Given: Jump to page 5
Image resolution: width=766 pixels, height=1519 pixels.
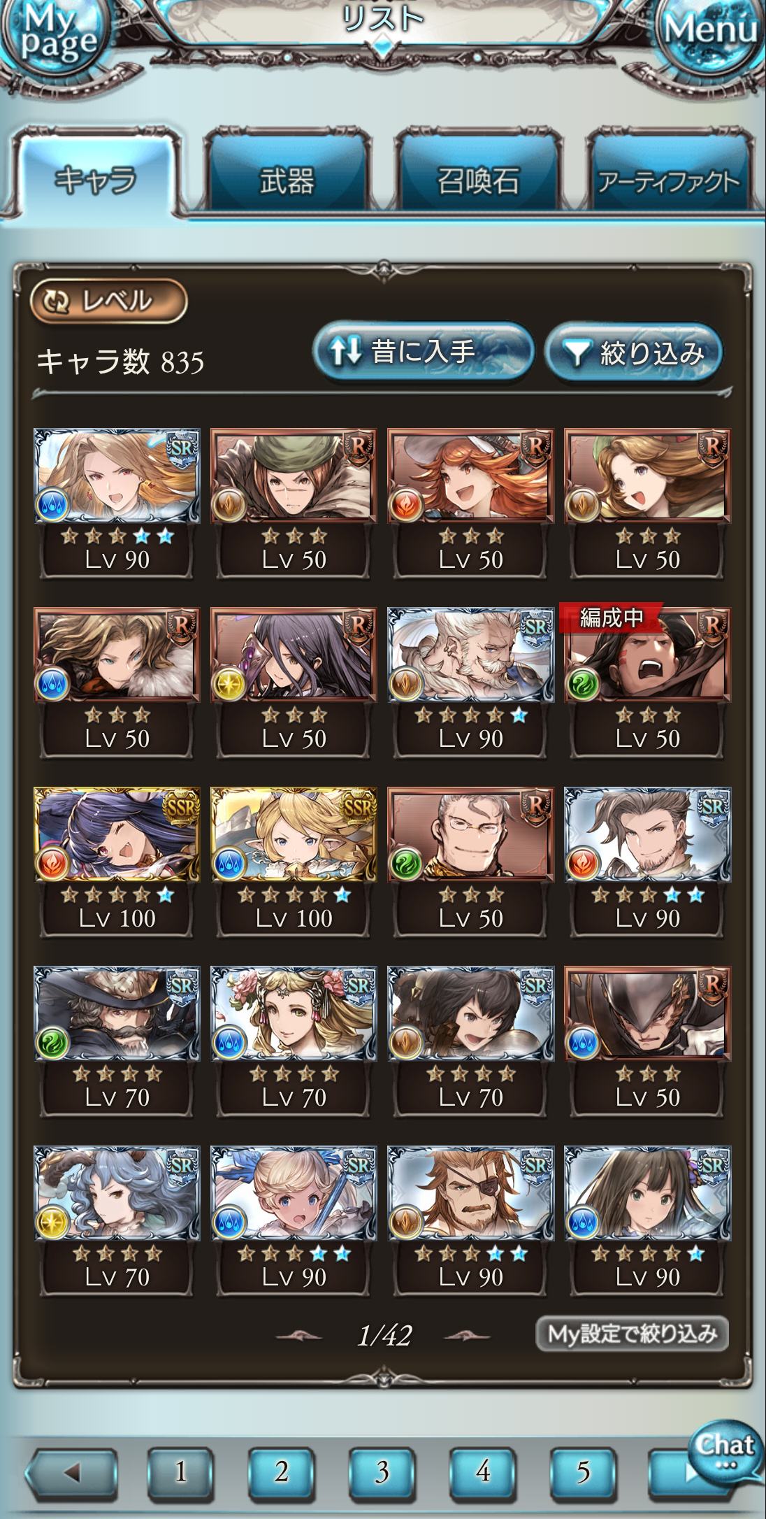Looking at the screenshot, I should [583, 1473].
